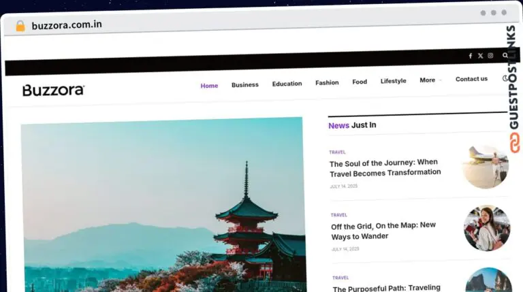Open the round thumbnail of smiling woman
The height and width of the screenshot is (292, 523).
tap(487, 229)
